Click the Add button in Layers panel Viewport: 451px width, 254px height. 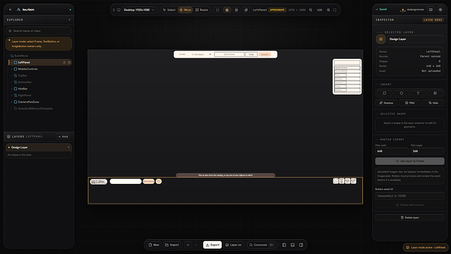coord(63,137)
